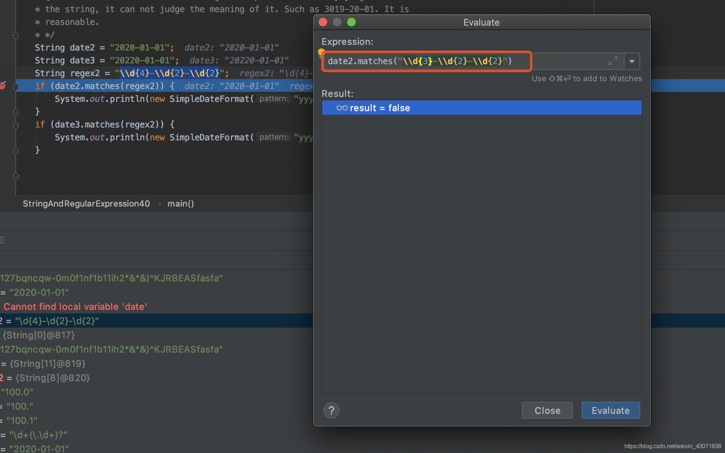Select the "\d+(\.\d+)?" variable value
The width and height of the screenshot is (725, 453).
38,434
